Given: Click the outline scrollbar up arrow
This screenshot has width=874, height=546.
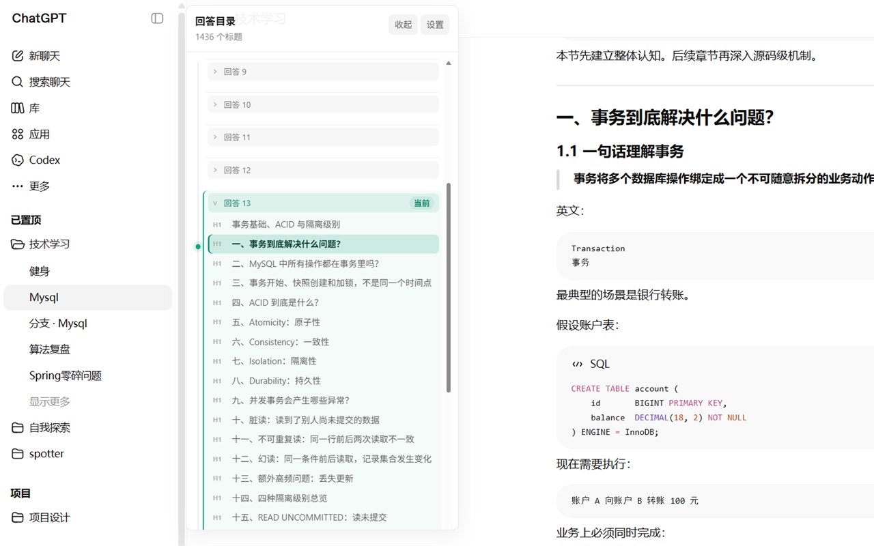Looking at the screenshot, I should click(449, 63).
